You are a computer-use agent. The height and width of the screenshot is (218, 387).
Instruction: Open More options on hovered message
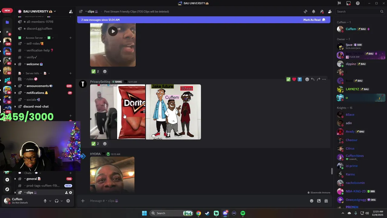(324, 79)
